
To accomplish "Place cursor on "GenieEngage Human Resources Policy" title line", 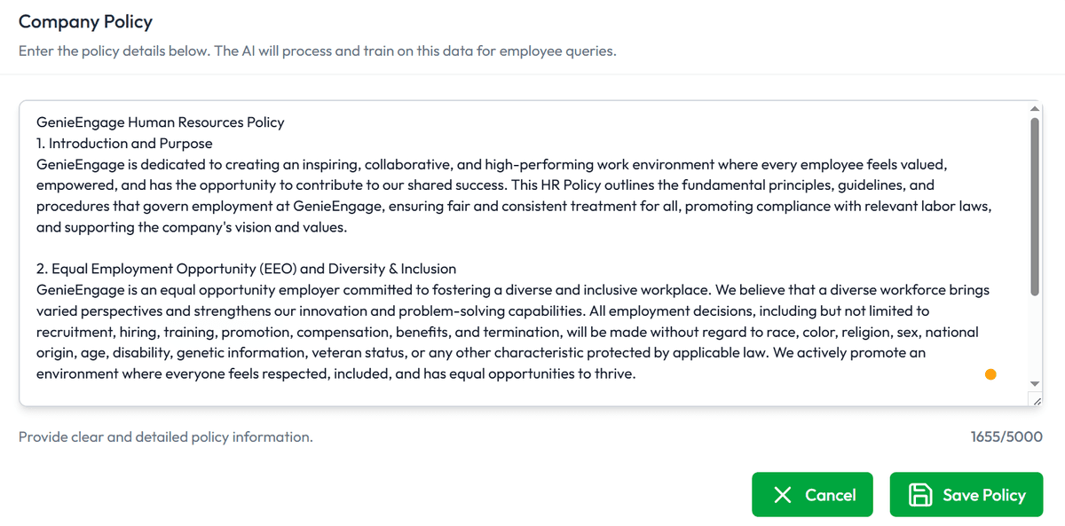I will [x=160, y=122].
